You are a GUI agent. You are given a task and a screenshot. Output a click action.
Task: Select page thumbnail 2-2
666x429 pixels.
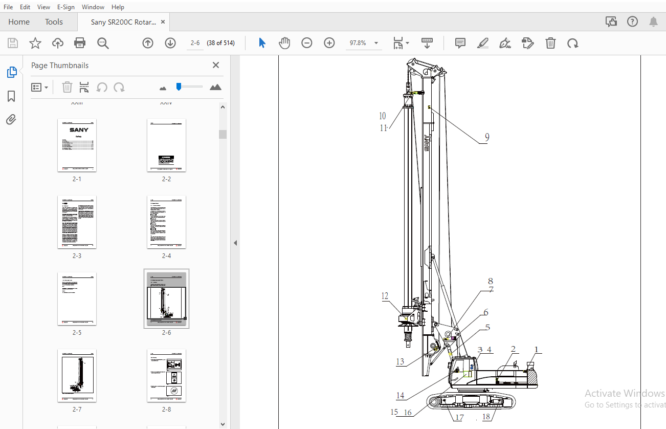[166, 145]
